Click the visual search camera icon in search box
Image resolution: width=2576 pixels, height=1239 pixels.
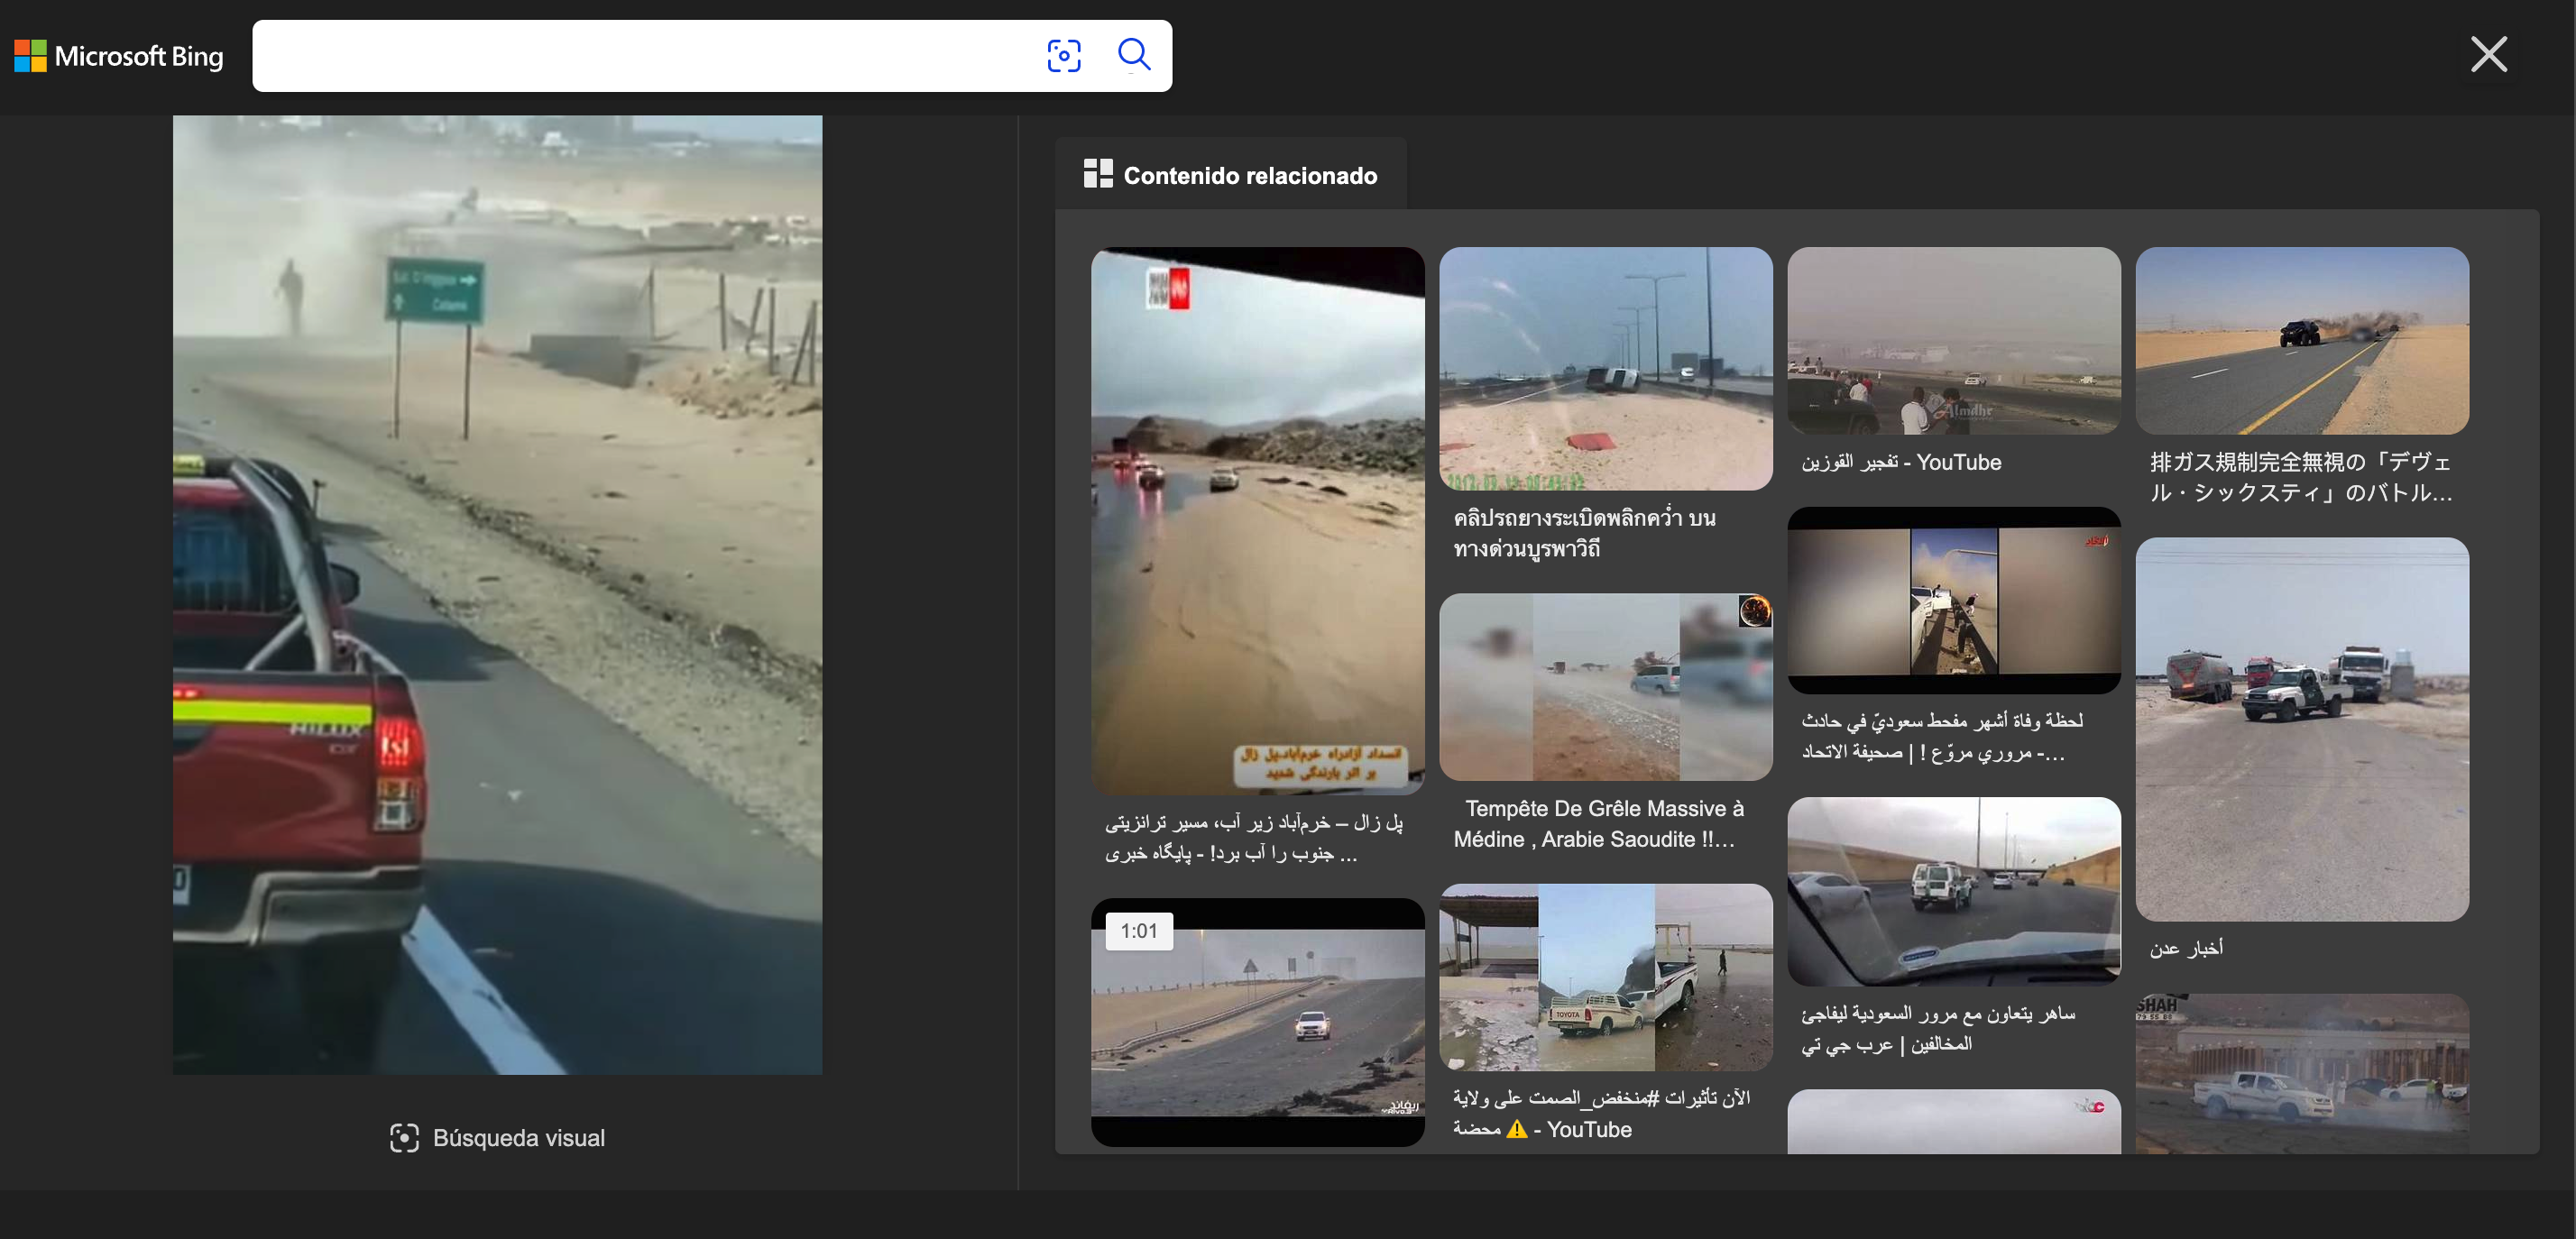coord(1063,56)
